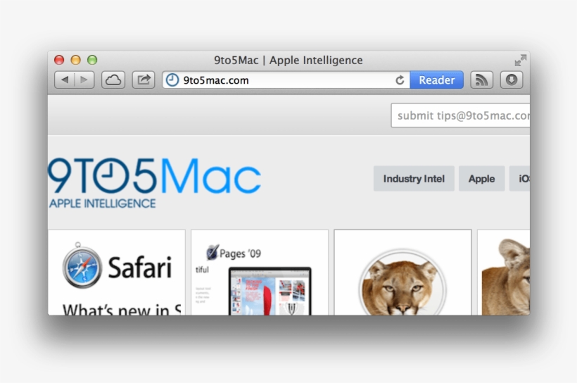Open iCloud Tabs cloud button
Screen dimensions: 577x383
(113, 80)
